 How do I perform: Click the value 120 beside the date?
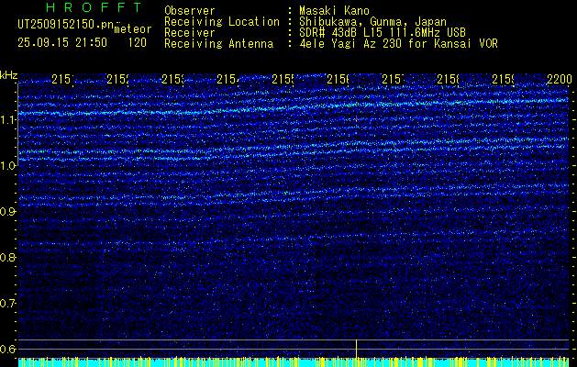tap(138, 43)
